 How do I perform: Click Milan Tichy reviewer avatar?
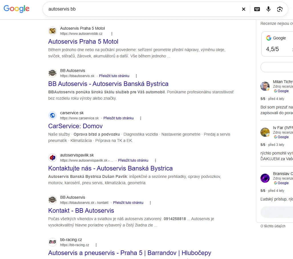265,86
